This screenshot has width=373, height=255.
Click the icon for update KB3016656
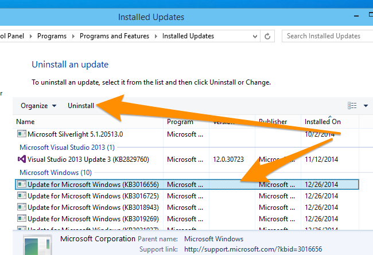tap(21, 184)
